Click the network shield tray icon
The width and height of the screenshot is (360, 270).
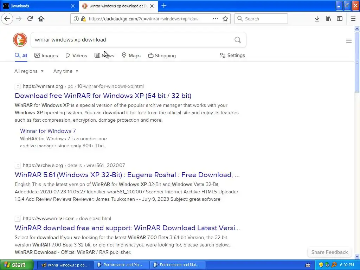(328, 265)
